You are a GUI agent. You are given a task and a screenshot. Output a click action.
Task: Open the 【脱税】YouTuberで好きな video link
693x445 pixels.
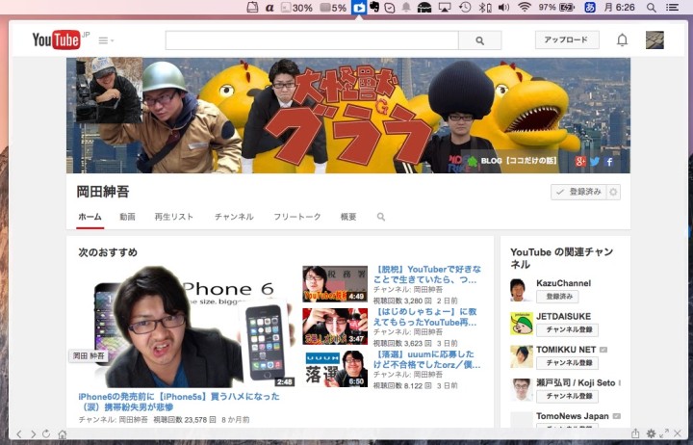427,275
